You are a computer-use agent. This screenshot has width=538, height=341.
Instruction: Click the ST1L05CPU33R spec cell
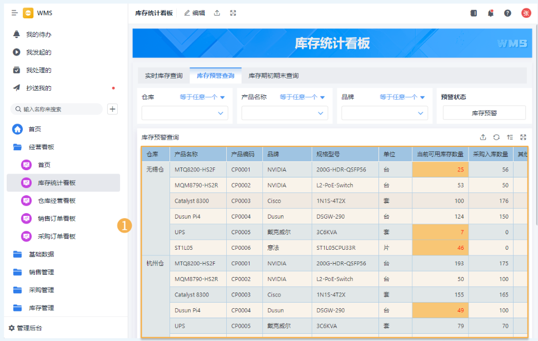[x=345, y=248]
